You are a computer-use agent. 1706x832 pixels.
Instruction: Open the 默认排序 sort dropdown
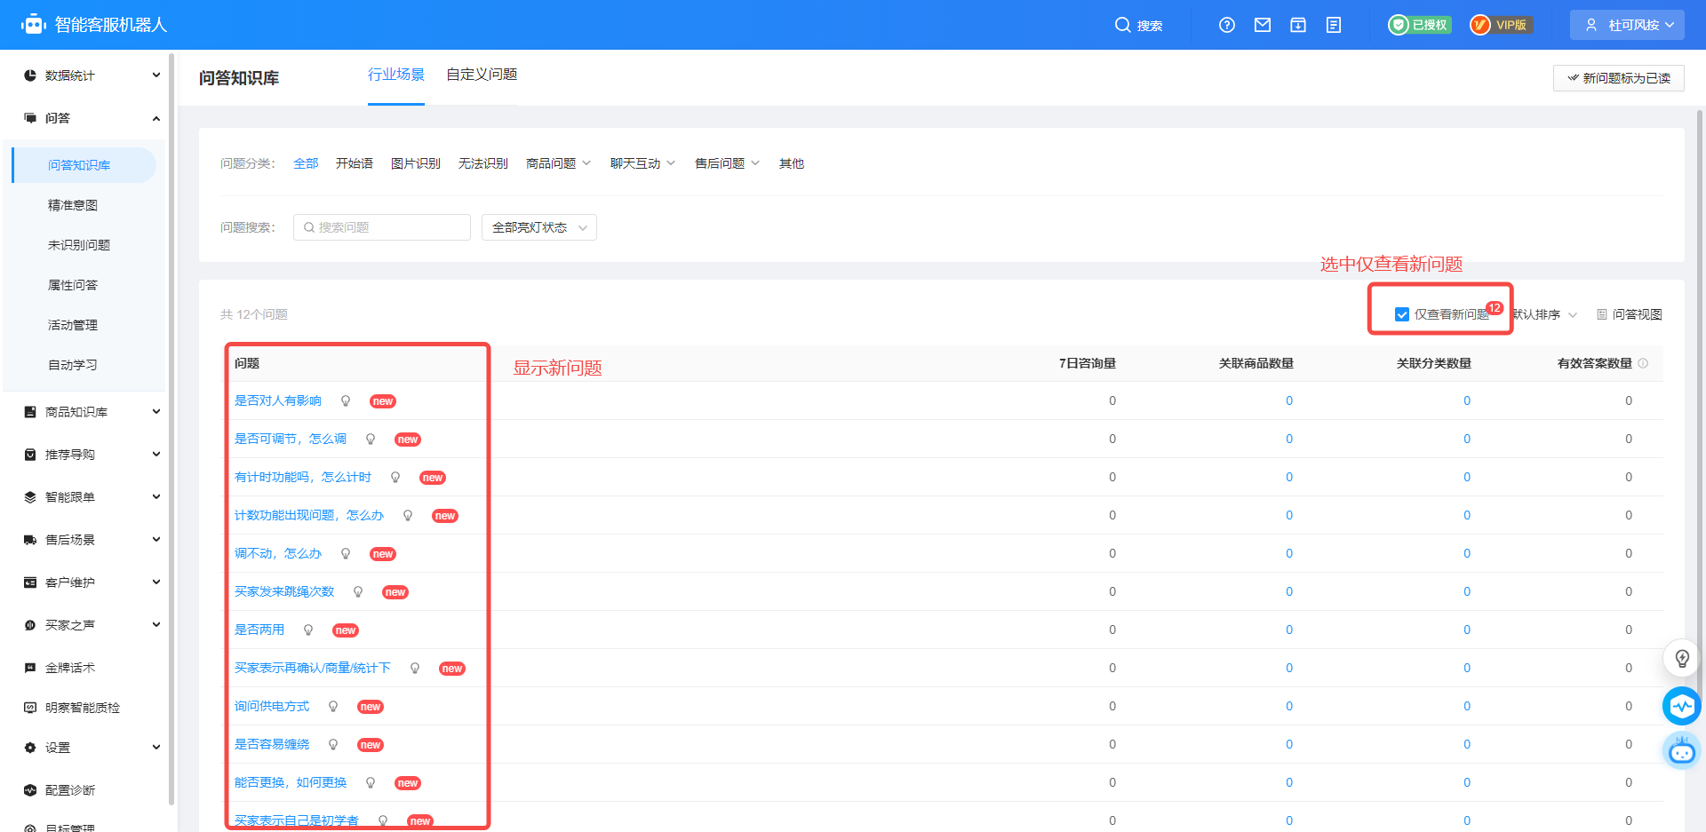[1545, 314]
